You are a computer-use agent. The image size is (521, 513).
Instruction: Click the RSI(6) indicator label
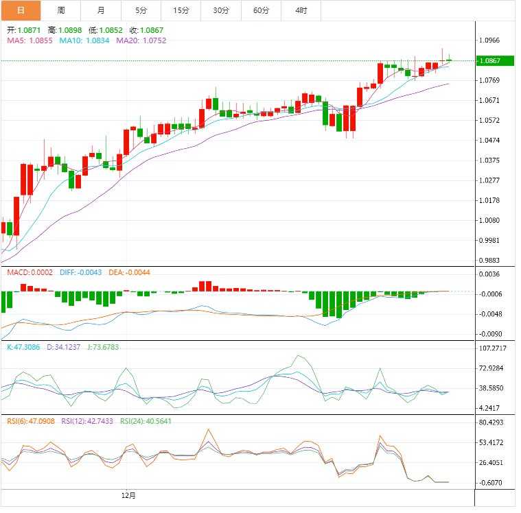[x=32, y=420]
